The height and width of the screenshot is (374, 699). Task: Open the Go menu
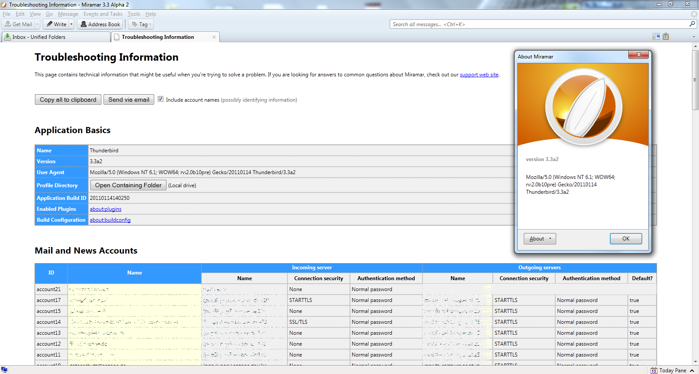coord(49,14)
